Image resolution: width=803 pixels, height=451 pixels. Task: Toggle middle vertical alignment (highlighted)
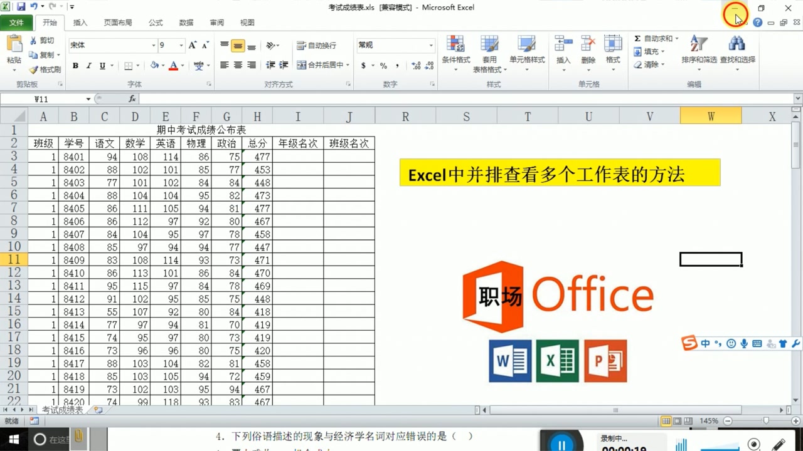coord(238,46)
